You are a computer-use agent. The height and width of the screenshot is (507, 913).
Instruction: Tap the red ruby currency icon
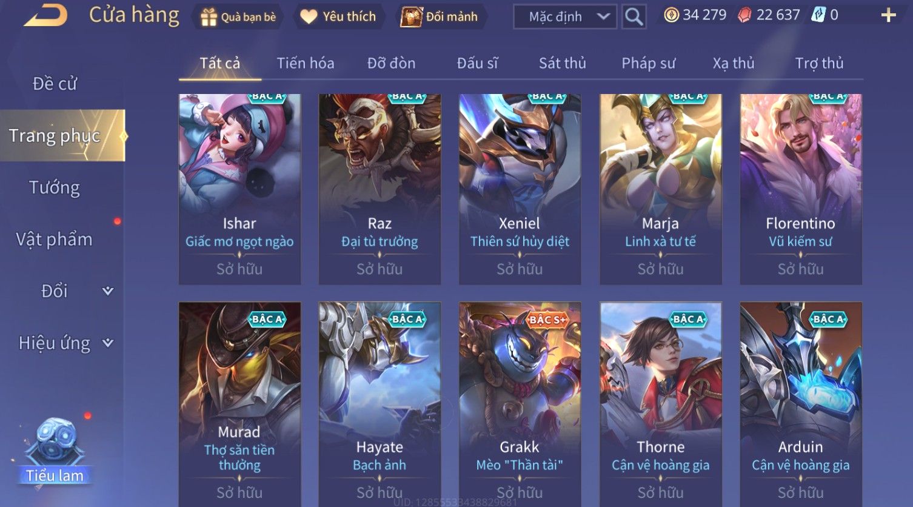[x=744, y=15]
